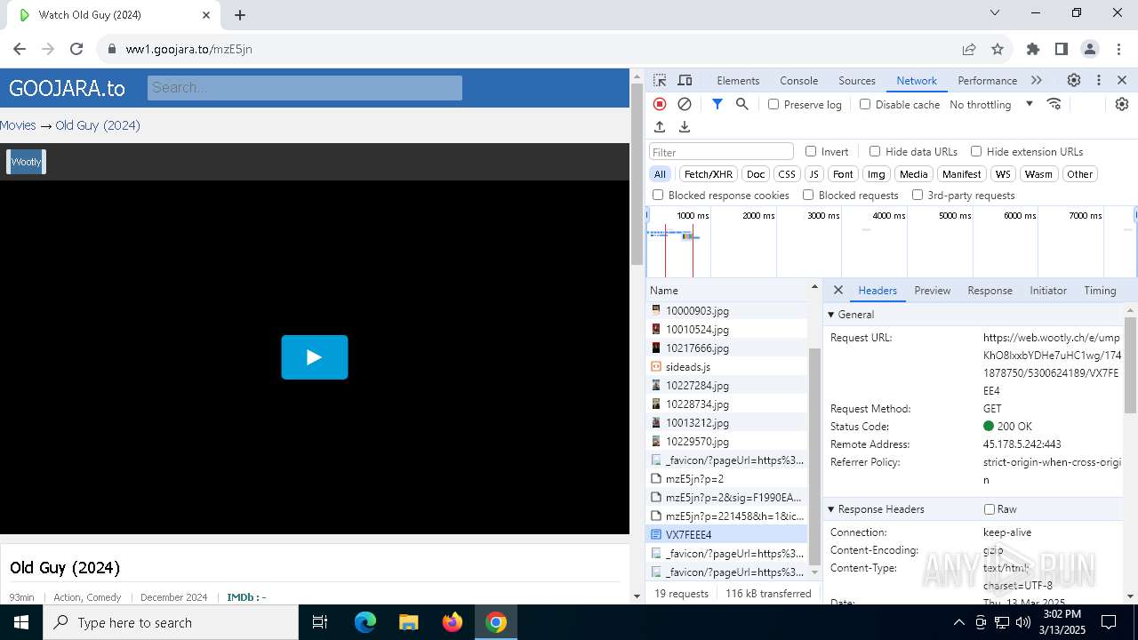Open Chrome profile avatar
1138x640 pixels.
1090,49
